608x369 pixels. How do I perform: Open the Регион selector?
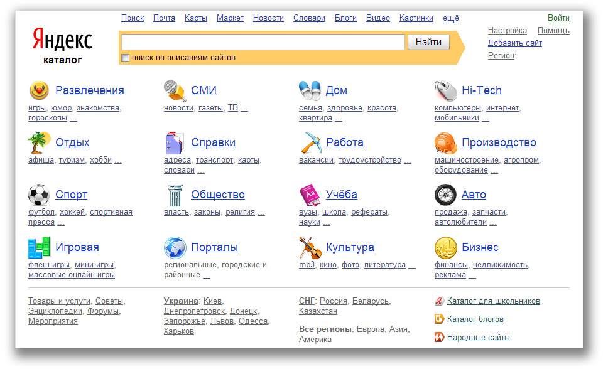[x=501, y=55]
